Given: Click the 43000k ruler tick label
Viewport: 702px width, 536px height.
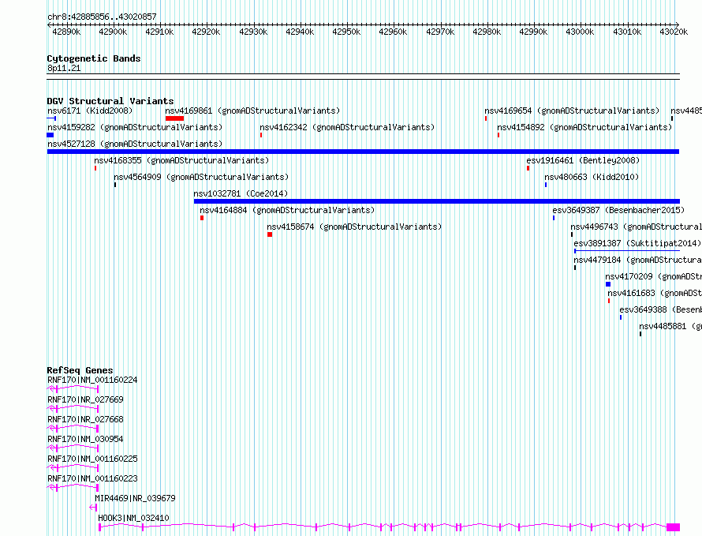Looking at the screenshot, I should click(580, 32).
